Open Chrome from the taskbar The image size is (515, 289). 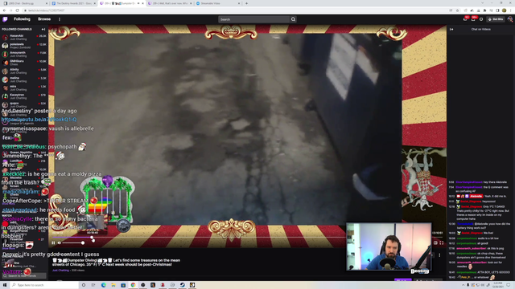tap(133, 285)
